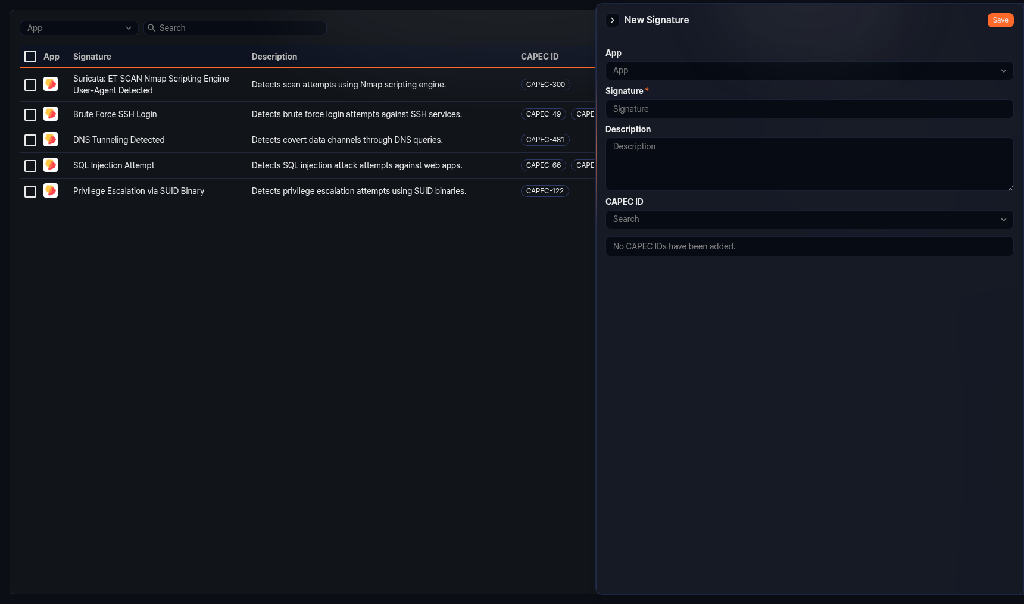1024x604 pixels.
Task: Click app icon for Brute Force SSH Login
Action: [51, 114]
